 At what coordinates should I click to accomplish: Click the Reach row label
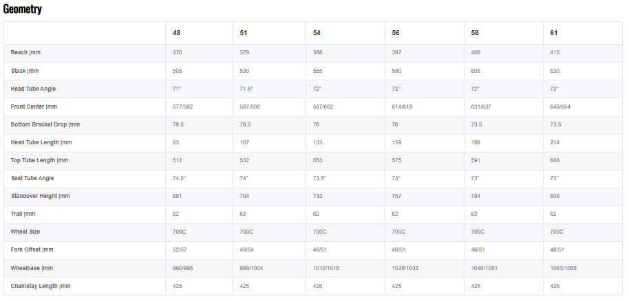tap(26, 53)
